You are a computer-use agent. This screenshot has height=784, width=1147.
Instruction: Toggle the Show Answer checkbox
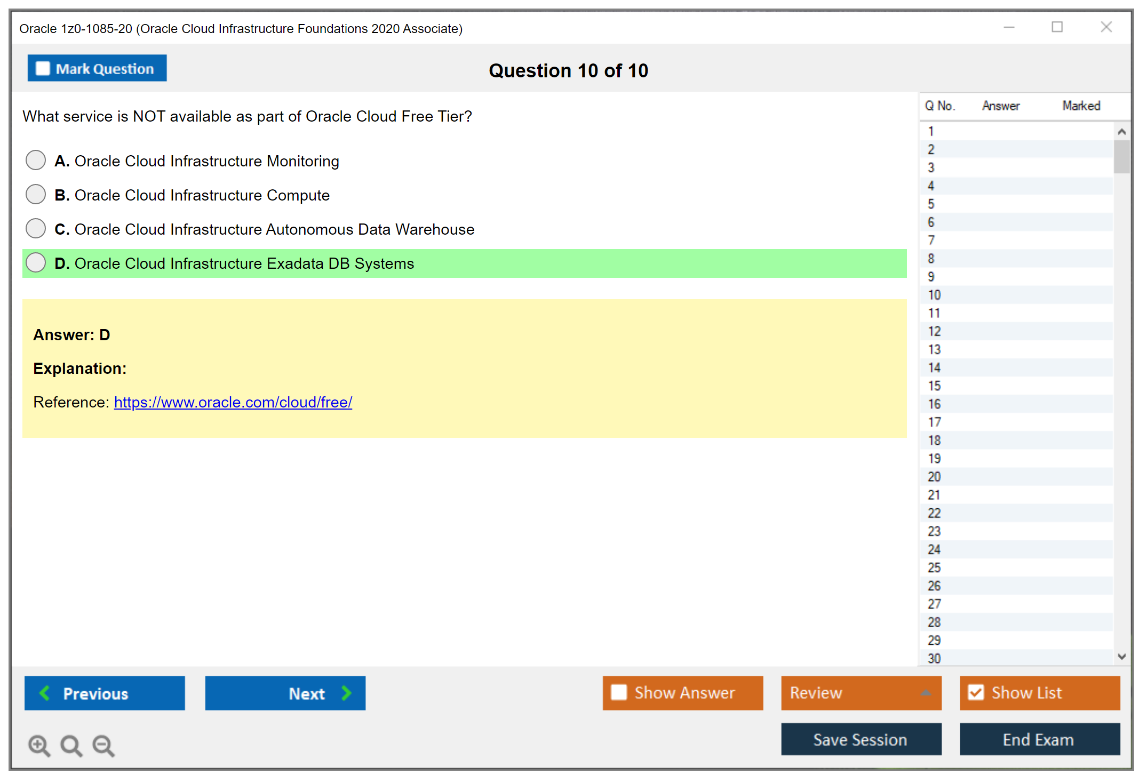(619, 692)
